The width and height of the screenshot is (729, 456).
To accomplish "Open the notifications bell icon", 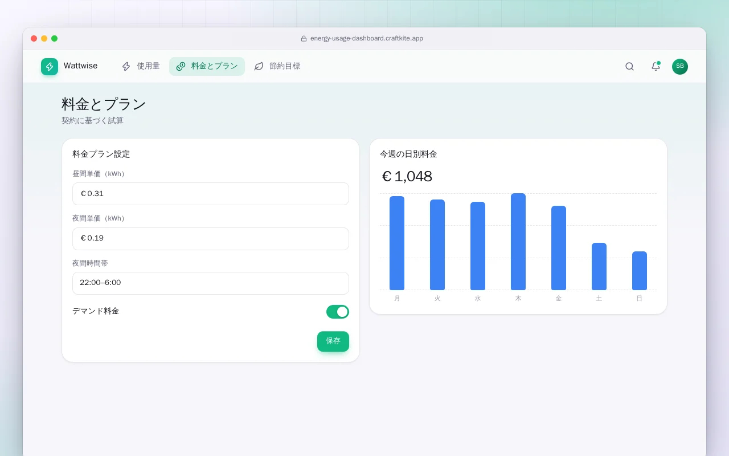I will point(656,67).
